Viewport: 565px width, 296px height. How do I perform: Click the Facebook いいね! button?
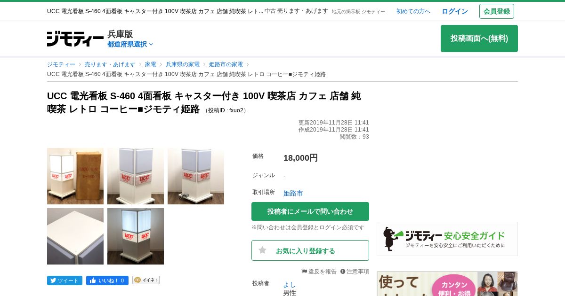click(107, 280)
